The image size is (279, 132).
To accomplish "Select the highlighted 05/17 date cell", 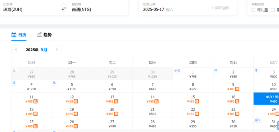I will 266,99.
